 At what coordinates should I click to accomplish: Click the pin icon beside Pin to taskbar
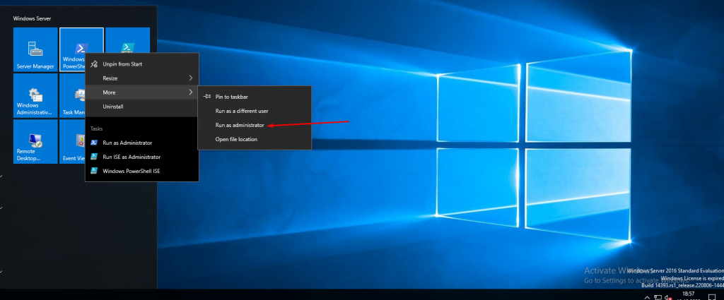click(x=207, y=97)
